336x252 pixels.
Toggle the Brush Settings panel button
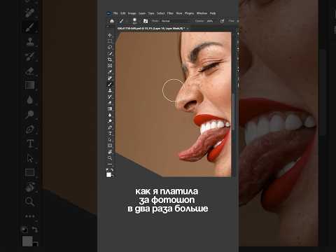coord(146,21)
